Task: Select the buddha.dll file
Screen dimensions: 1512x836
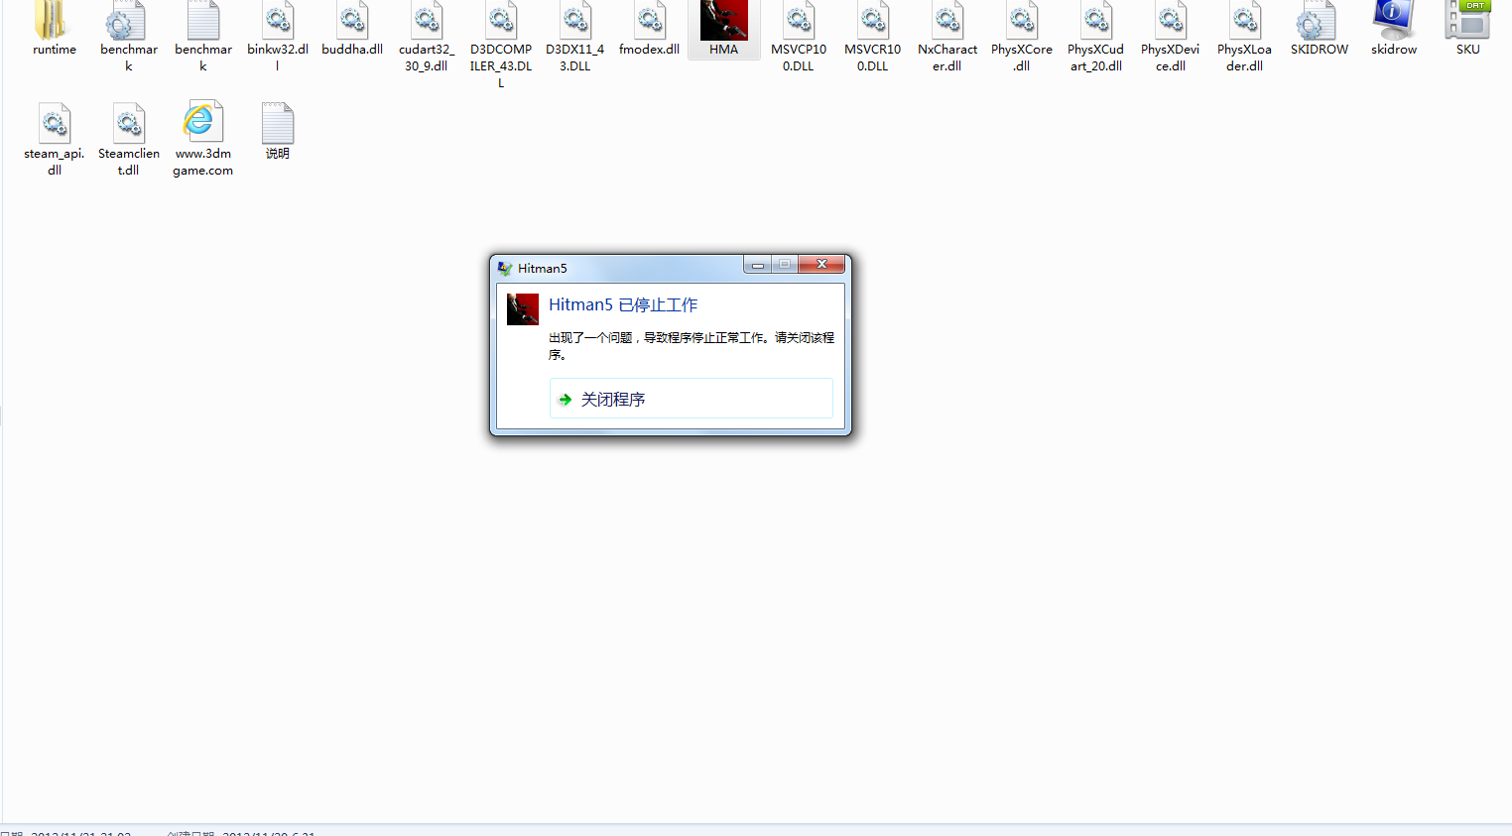Action: pos(352,22)
